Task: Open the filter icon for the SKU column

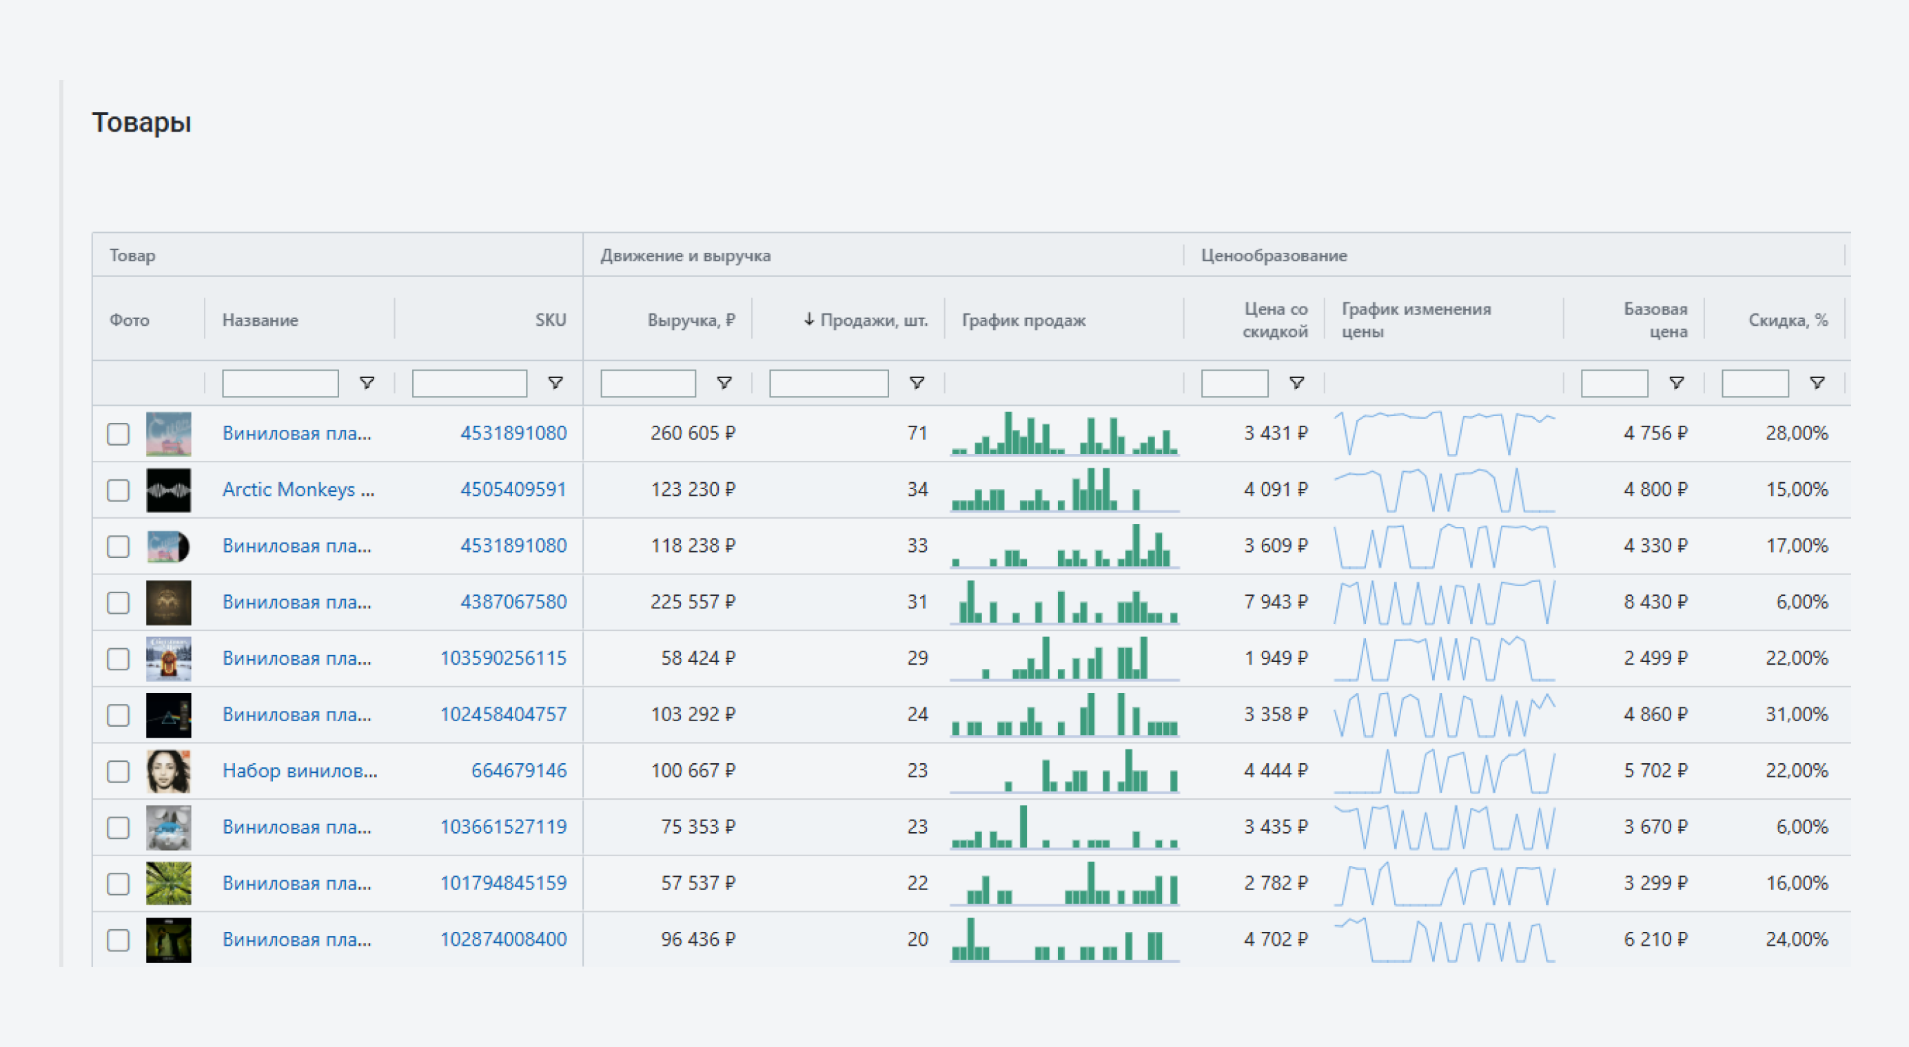Action: click(x=555, y=383)
